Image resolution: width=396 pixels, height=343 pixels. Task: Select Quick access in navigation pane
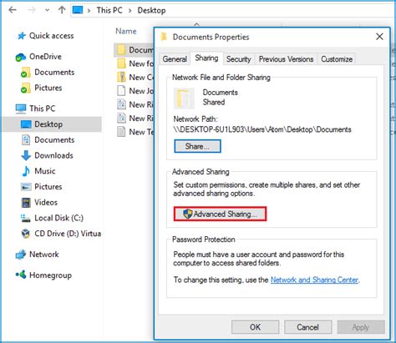[x=52, y=36]
